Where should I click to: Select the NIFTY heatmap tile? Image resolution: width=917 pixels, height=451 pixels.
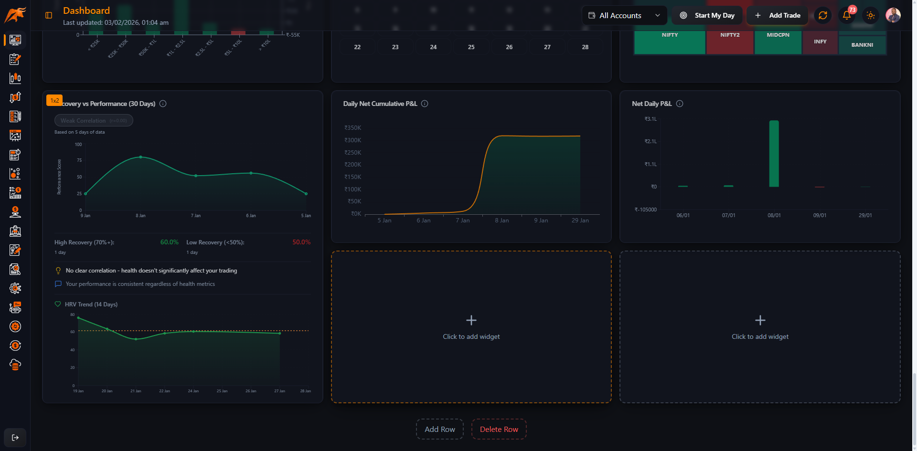click(670, 42)
